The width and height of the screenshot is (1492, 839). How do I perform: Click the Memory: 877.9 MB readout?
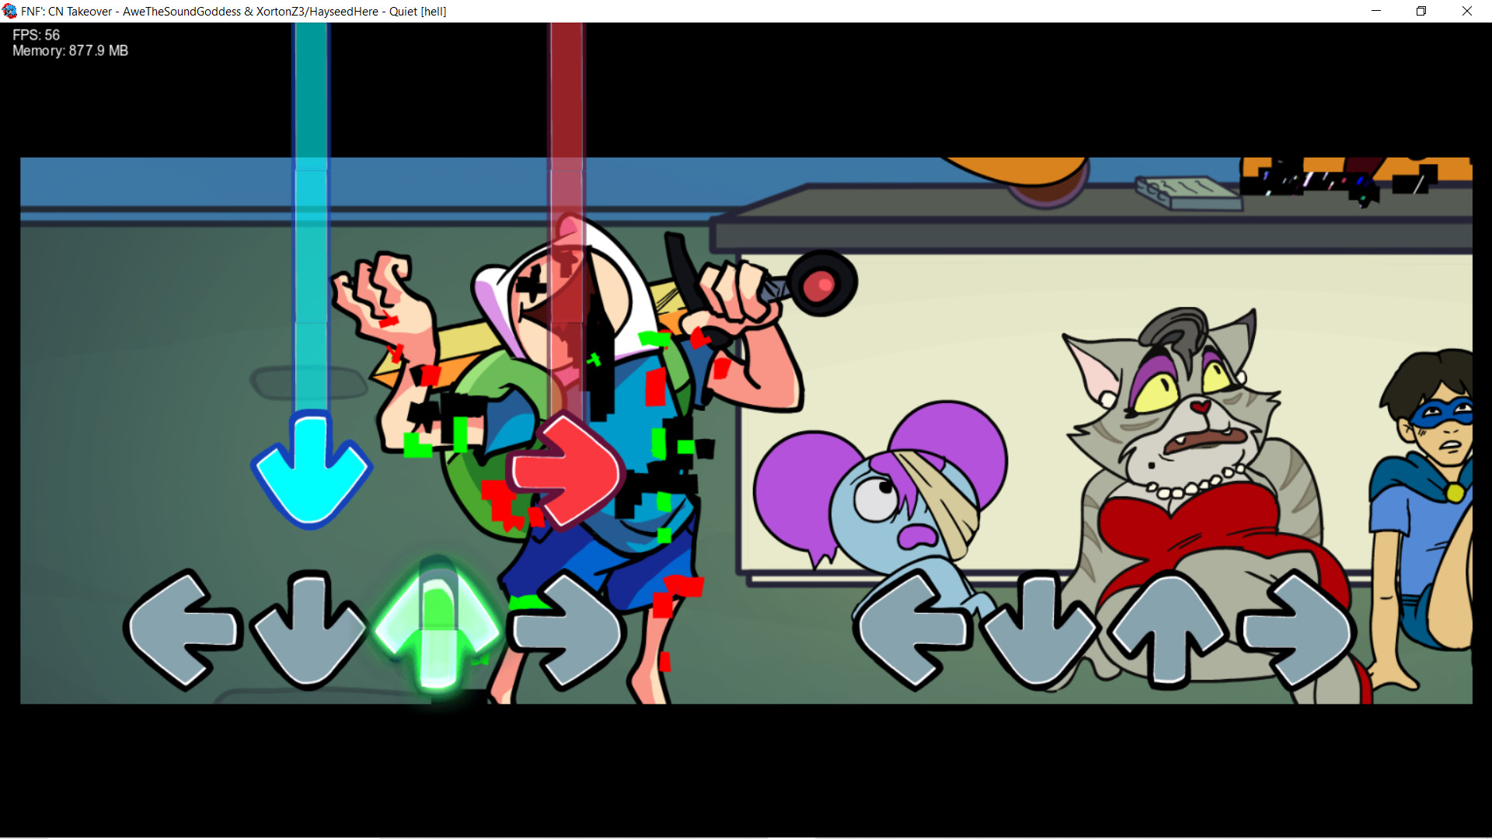pos(70,50)
